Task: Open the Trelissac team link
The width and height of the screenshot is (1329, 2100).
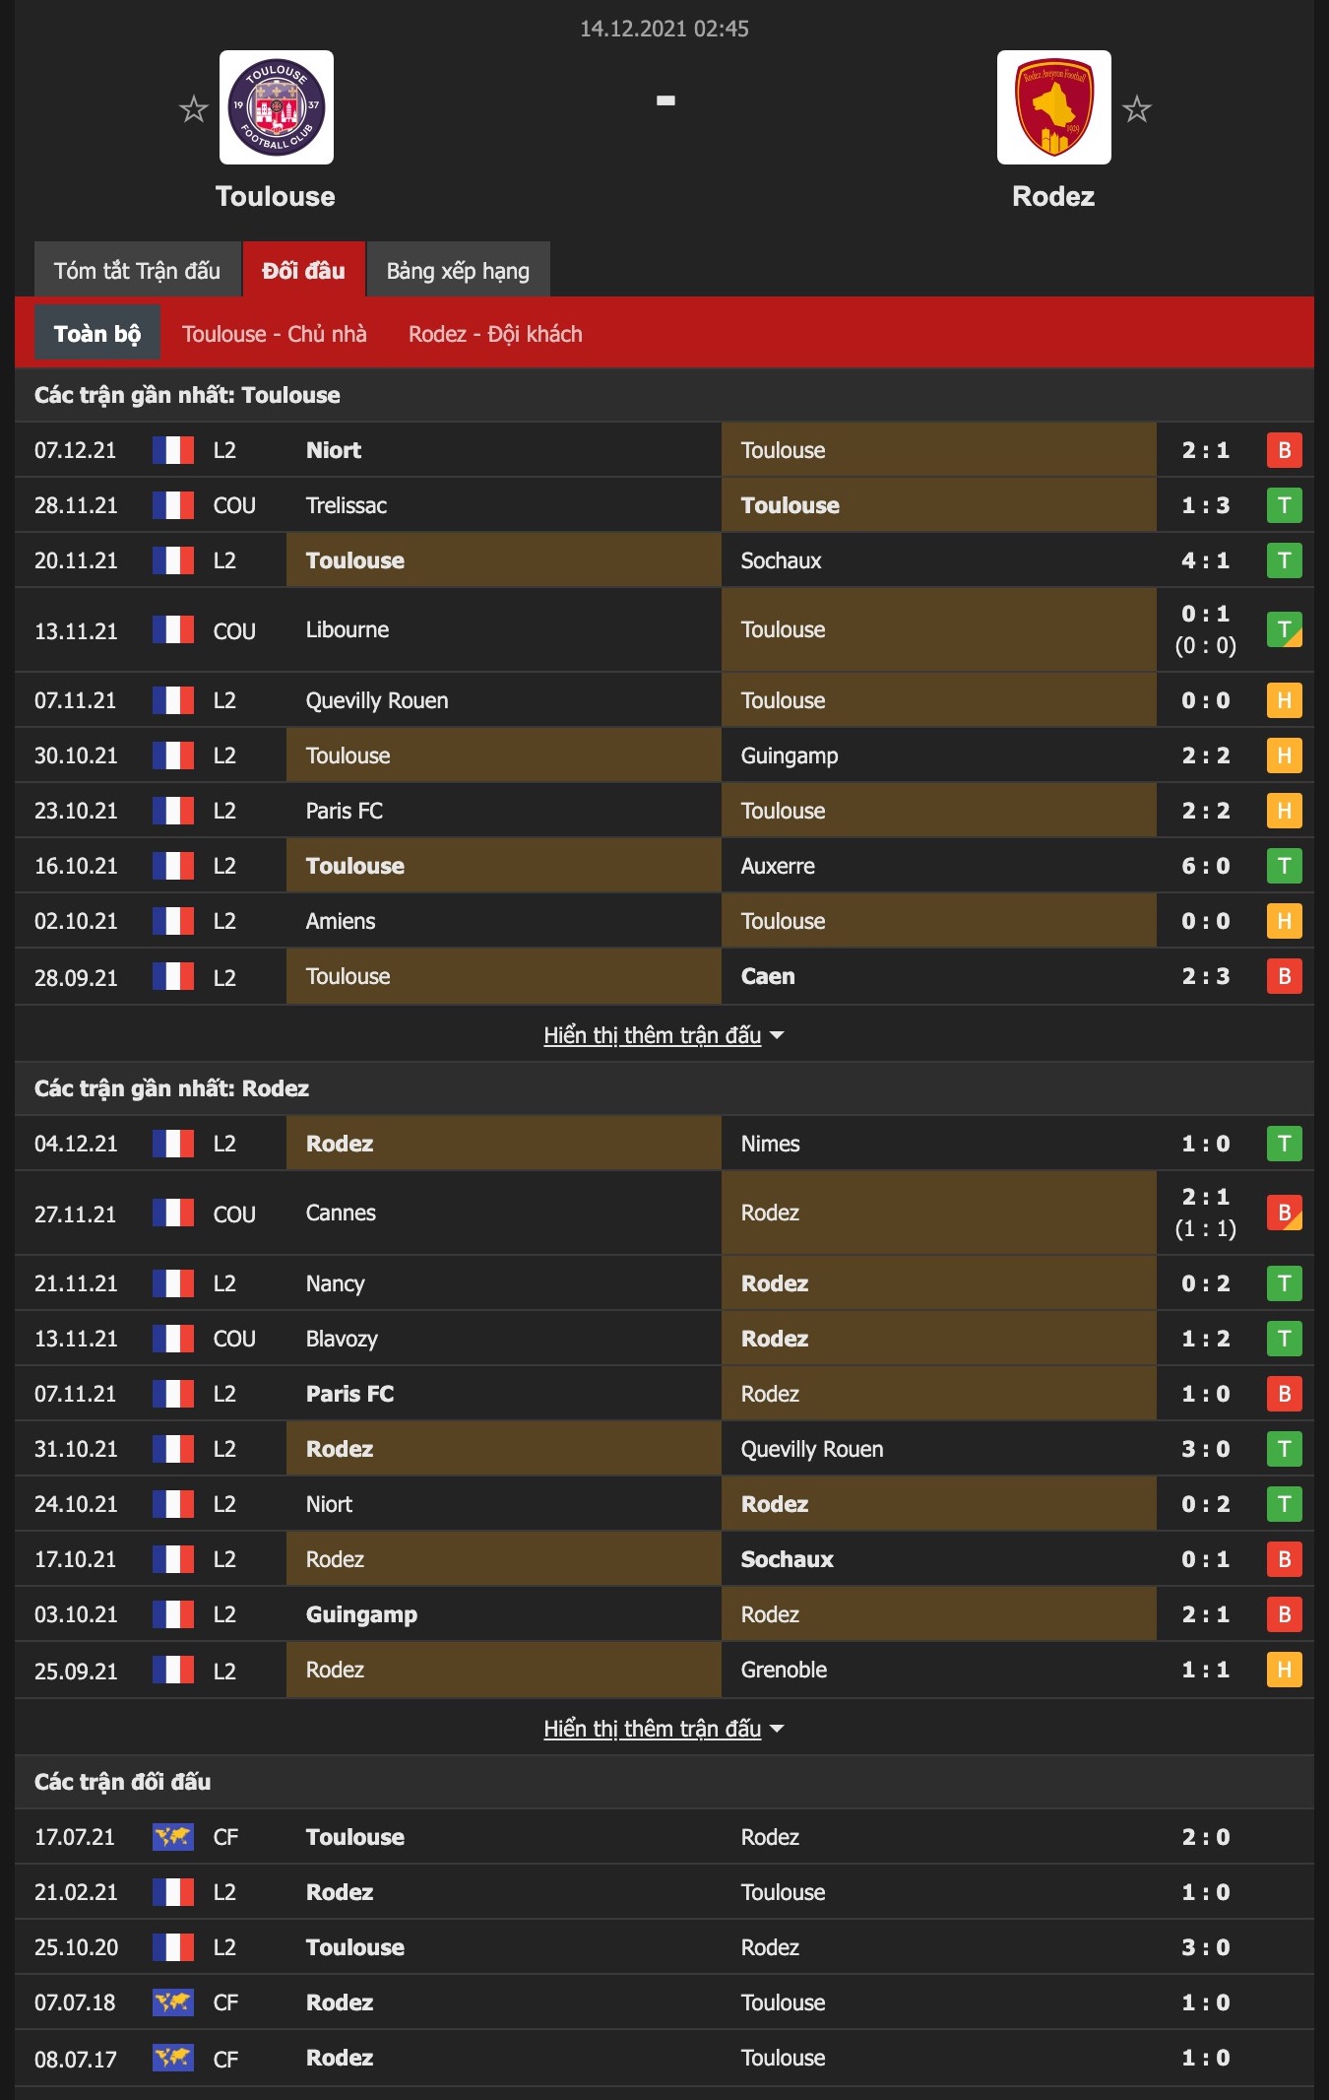Action: click(347, 505)
